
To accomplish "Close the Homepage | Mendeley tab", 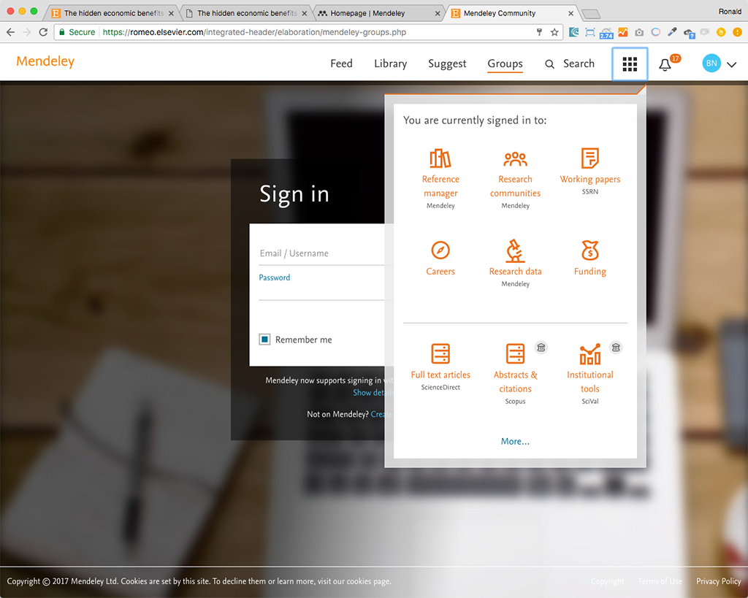I will click(438, 13).
